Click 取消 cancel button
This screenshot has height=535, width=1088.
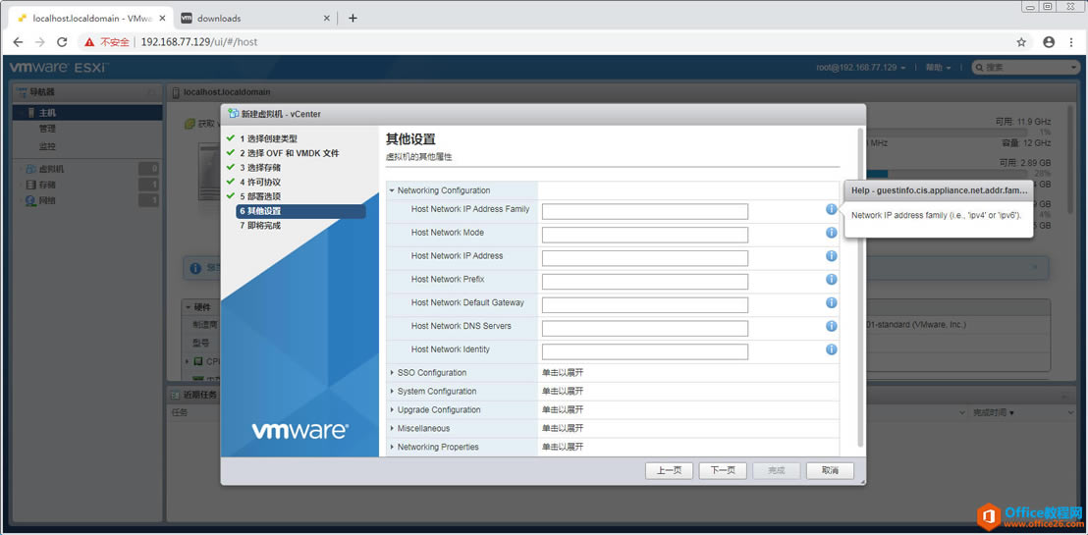tap(830, 470)
